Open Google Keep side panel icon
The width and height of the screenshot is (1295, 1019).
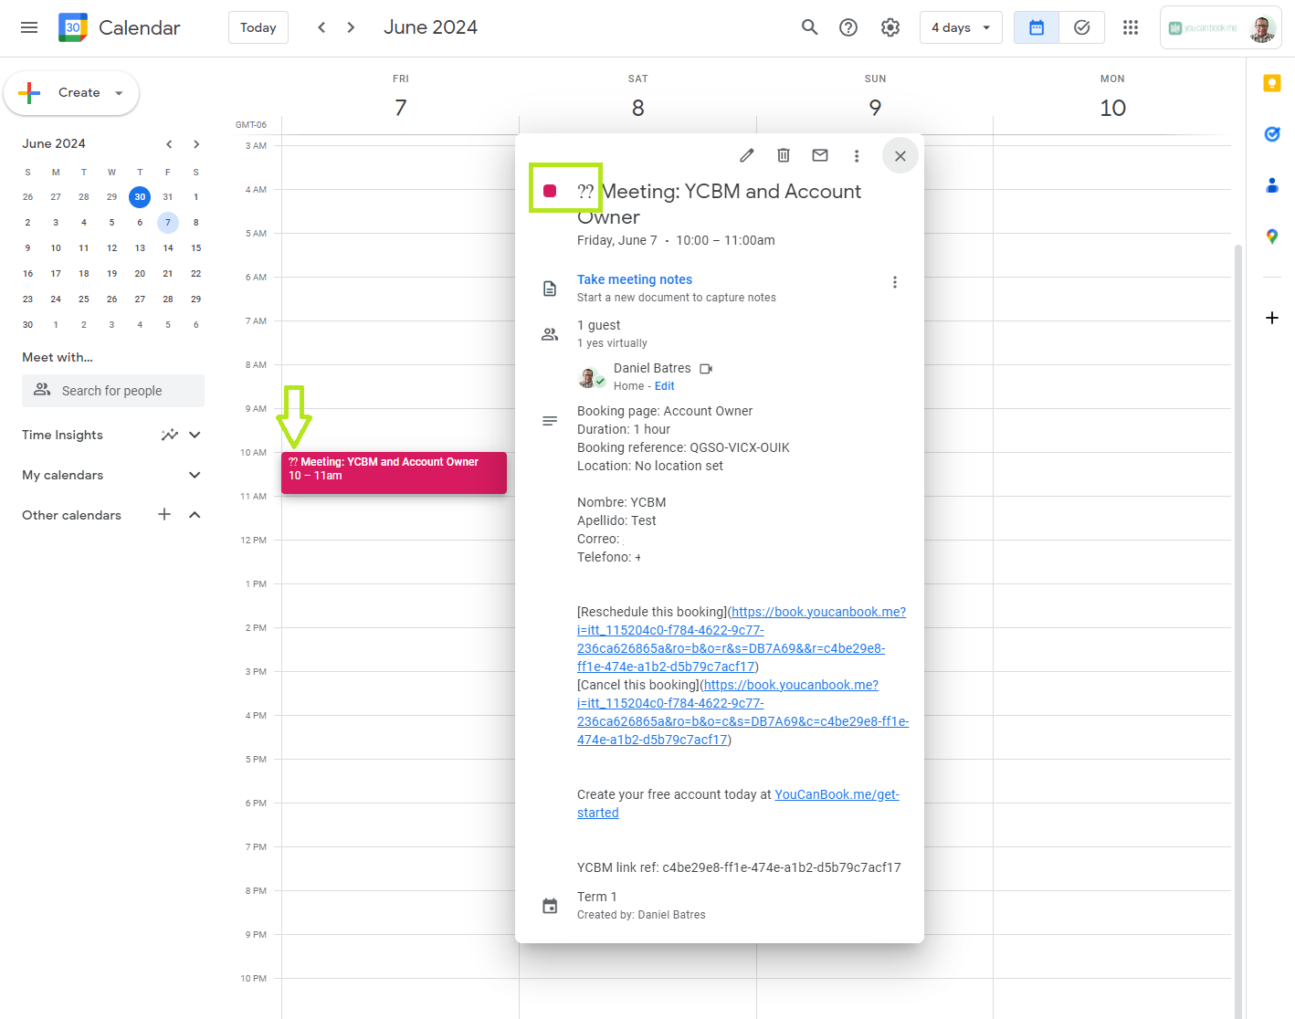[1272, 83]
